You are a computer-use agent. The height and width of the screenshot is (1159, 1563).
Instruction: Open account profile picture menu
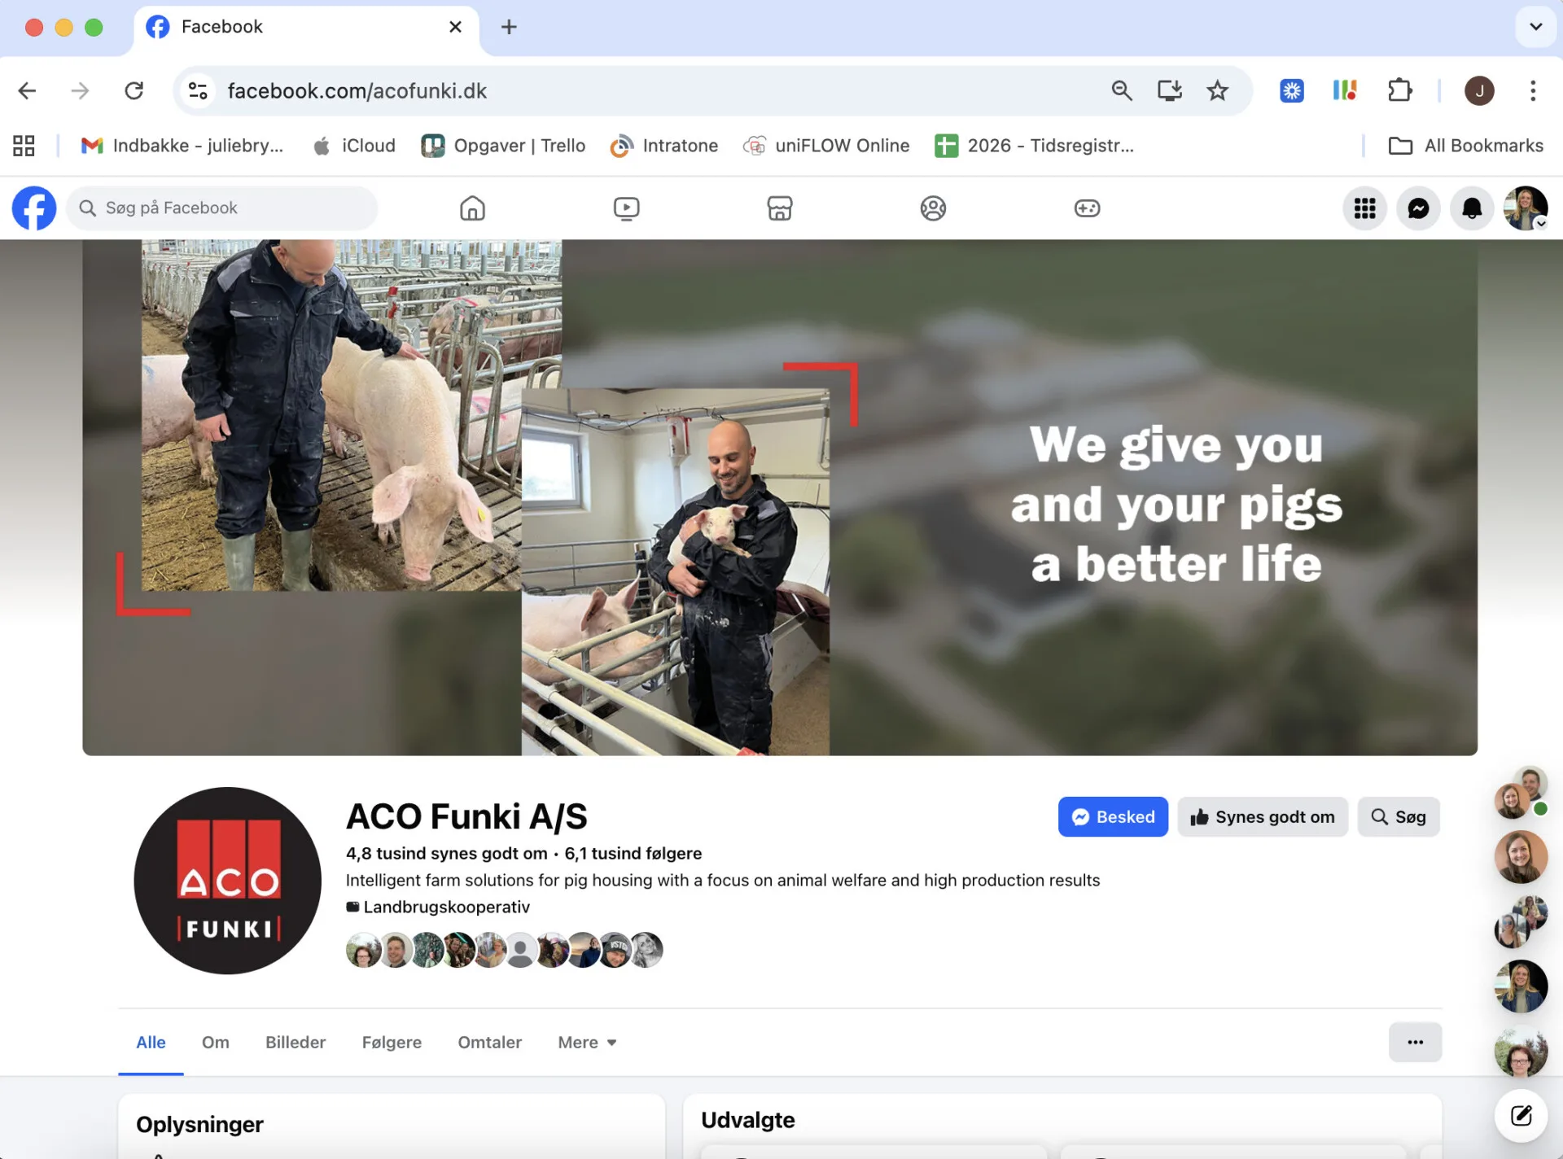point(1526,208)
